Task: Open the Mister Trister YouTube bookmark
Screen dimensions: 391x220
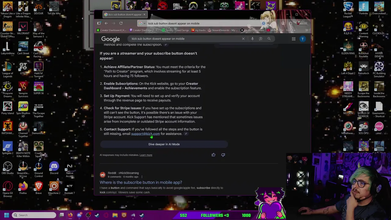Action: tap(281, 30)
